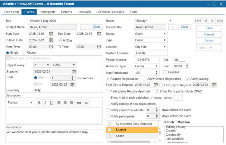Clear the Contact Name field
This screenshot has width=226, height=145.
click(96, 27)
